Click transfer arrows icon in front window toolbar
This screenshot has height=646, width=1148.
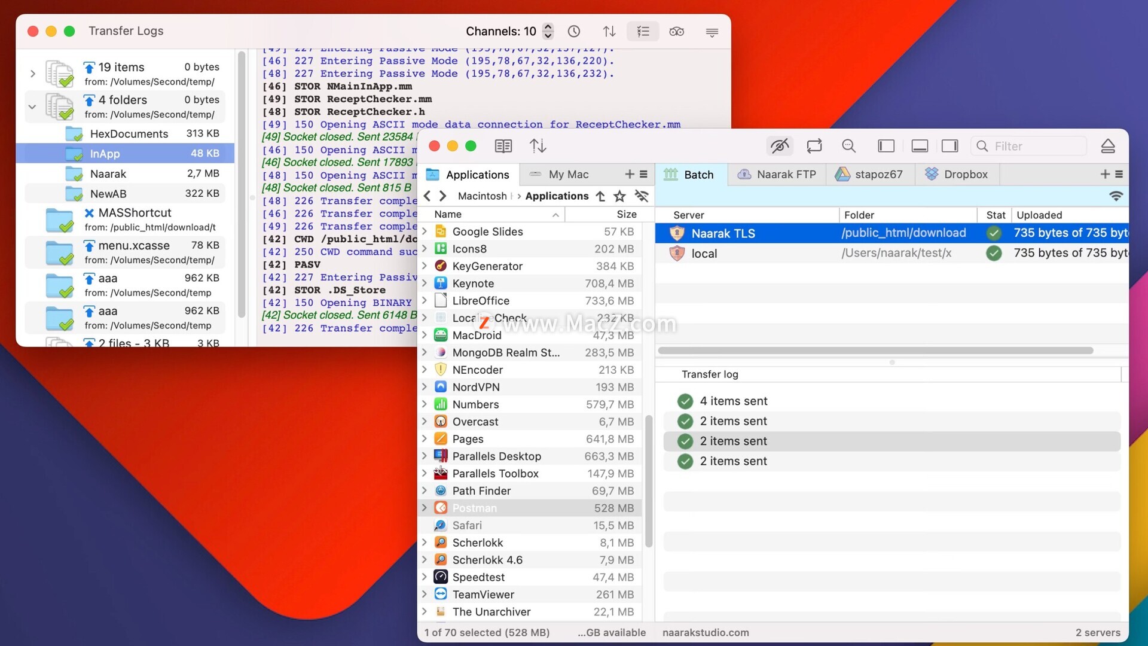pos(538,146)
